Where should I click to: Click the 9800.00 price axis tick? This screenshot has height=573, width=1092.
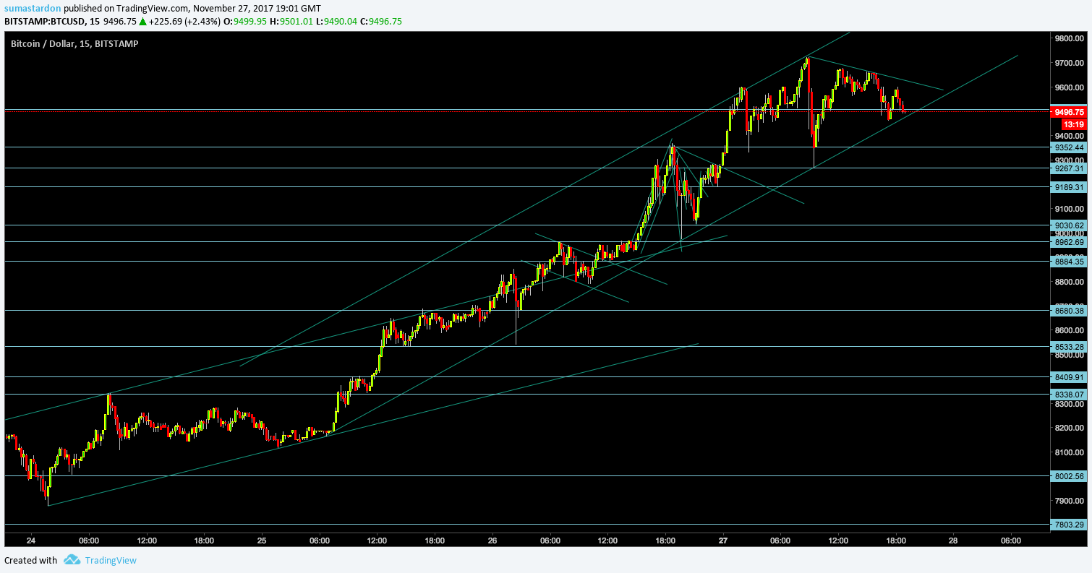click(1070, 39)
